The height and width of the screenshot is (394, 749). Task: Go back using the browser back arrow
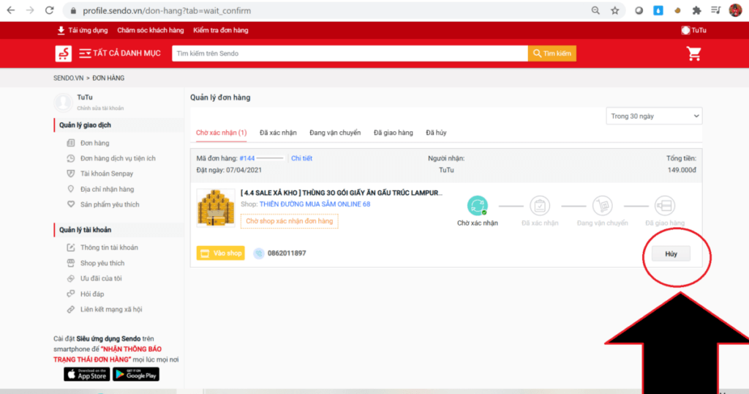(x=10, y=10)
